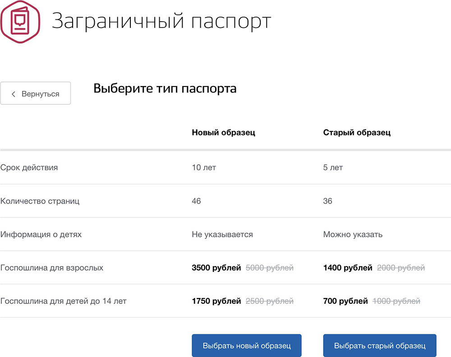Click the bold '700 рублей' child fee
Viewport: 451px width, 357px height.
[345, 301]
